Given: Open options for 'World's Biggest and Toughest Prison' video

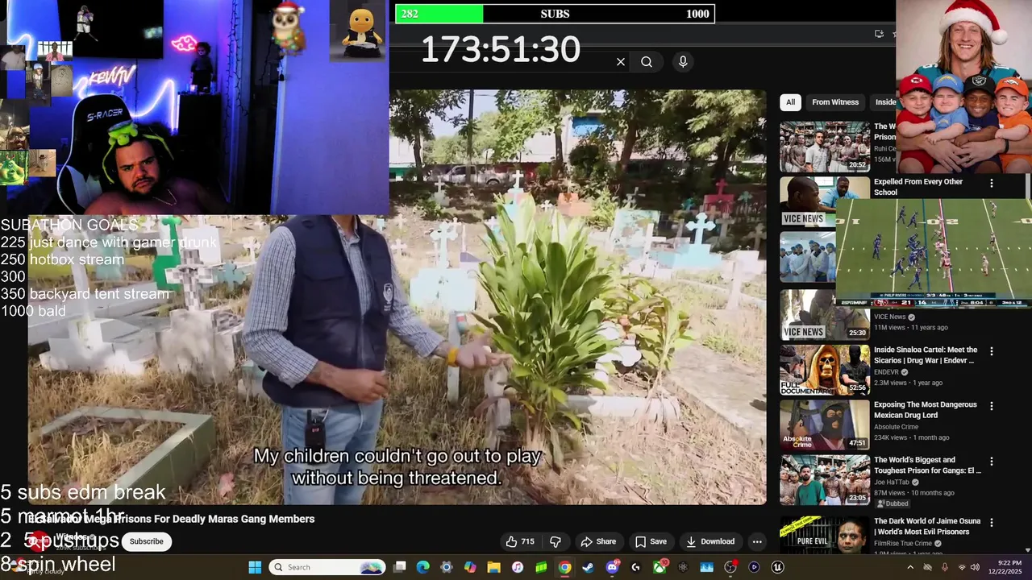Looking at the screenshot, I should coord(992,462).
